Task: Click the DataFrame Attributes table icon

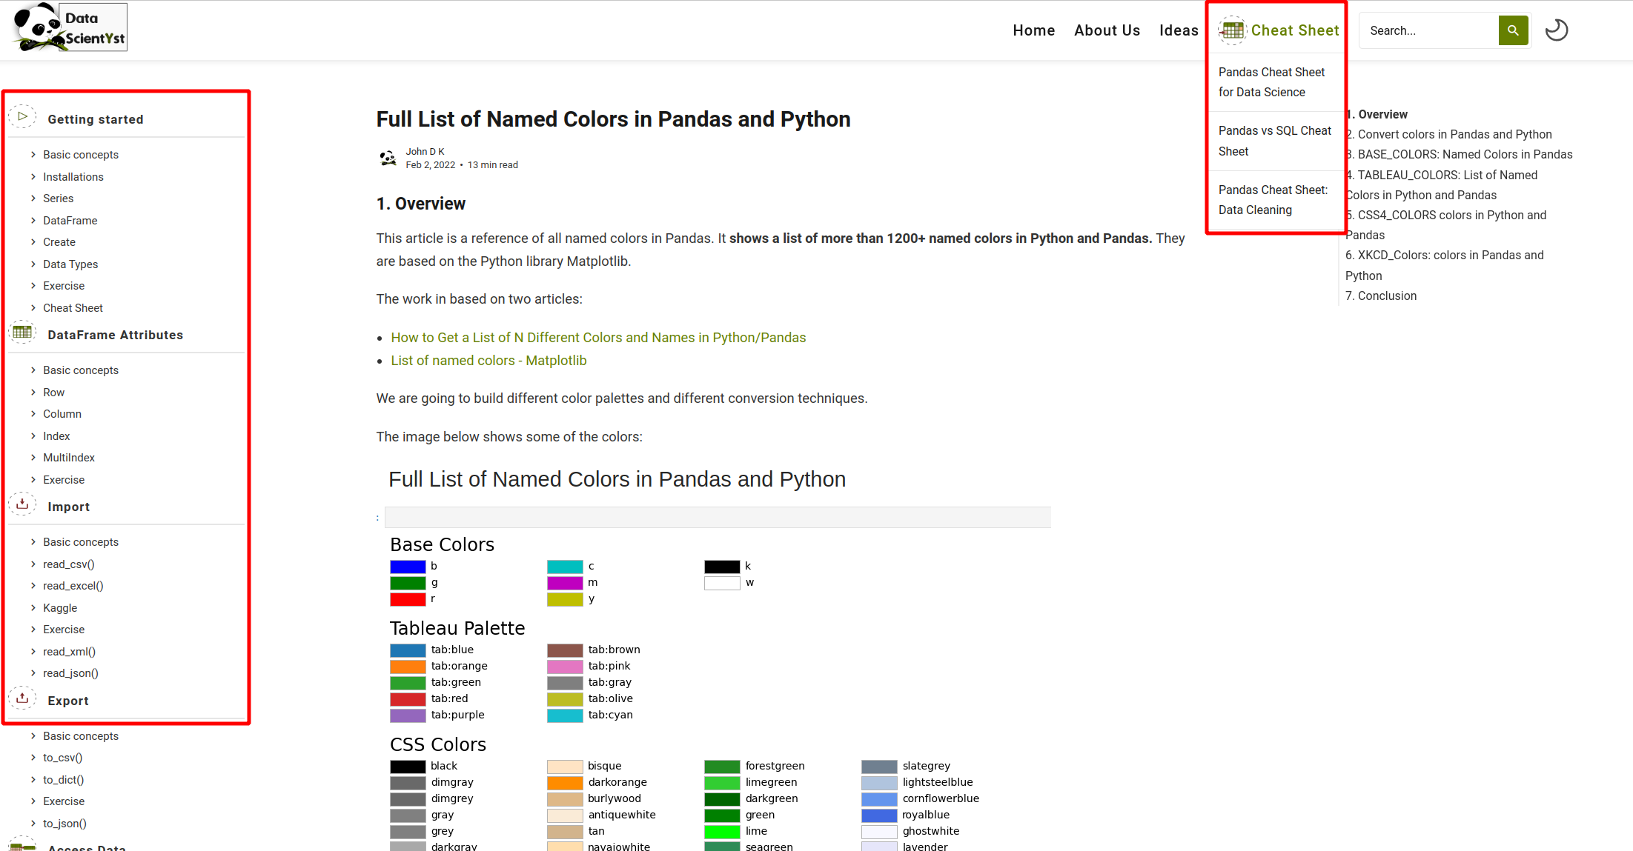Action: (x=22, y=333)
